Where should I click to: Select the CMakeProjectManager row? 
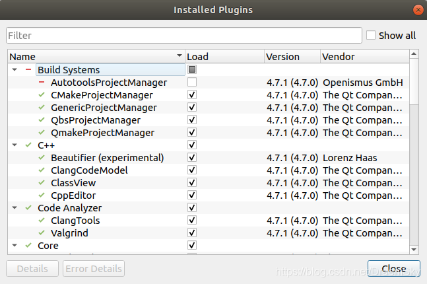tap(209, 95)
